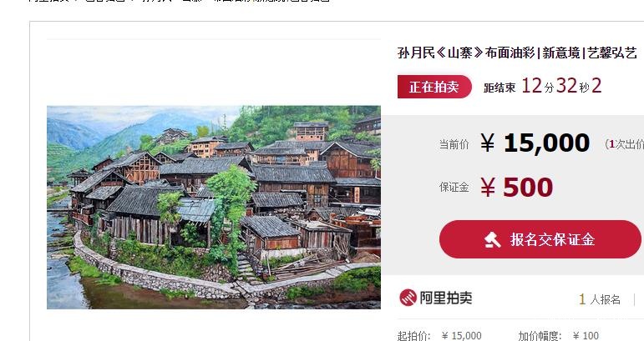Click the 阿里拍卖 brand name text
The image size is (644, 341).
click(x=446, y=298)
